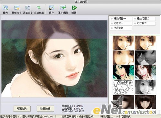The image size is (161, 118).
Task: Click the 保存 save icon
Action: click(x=52, y=8)
